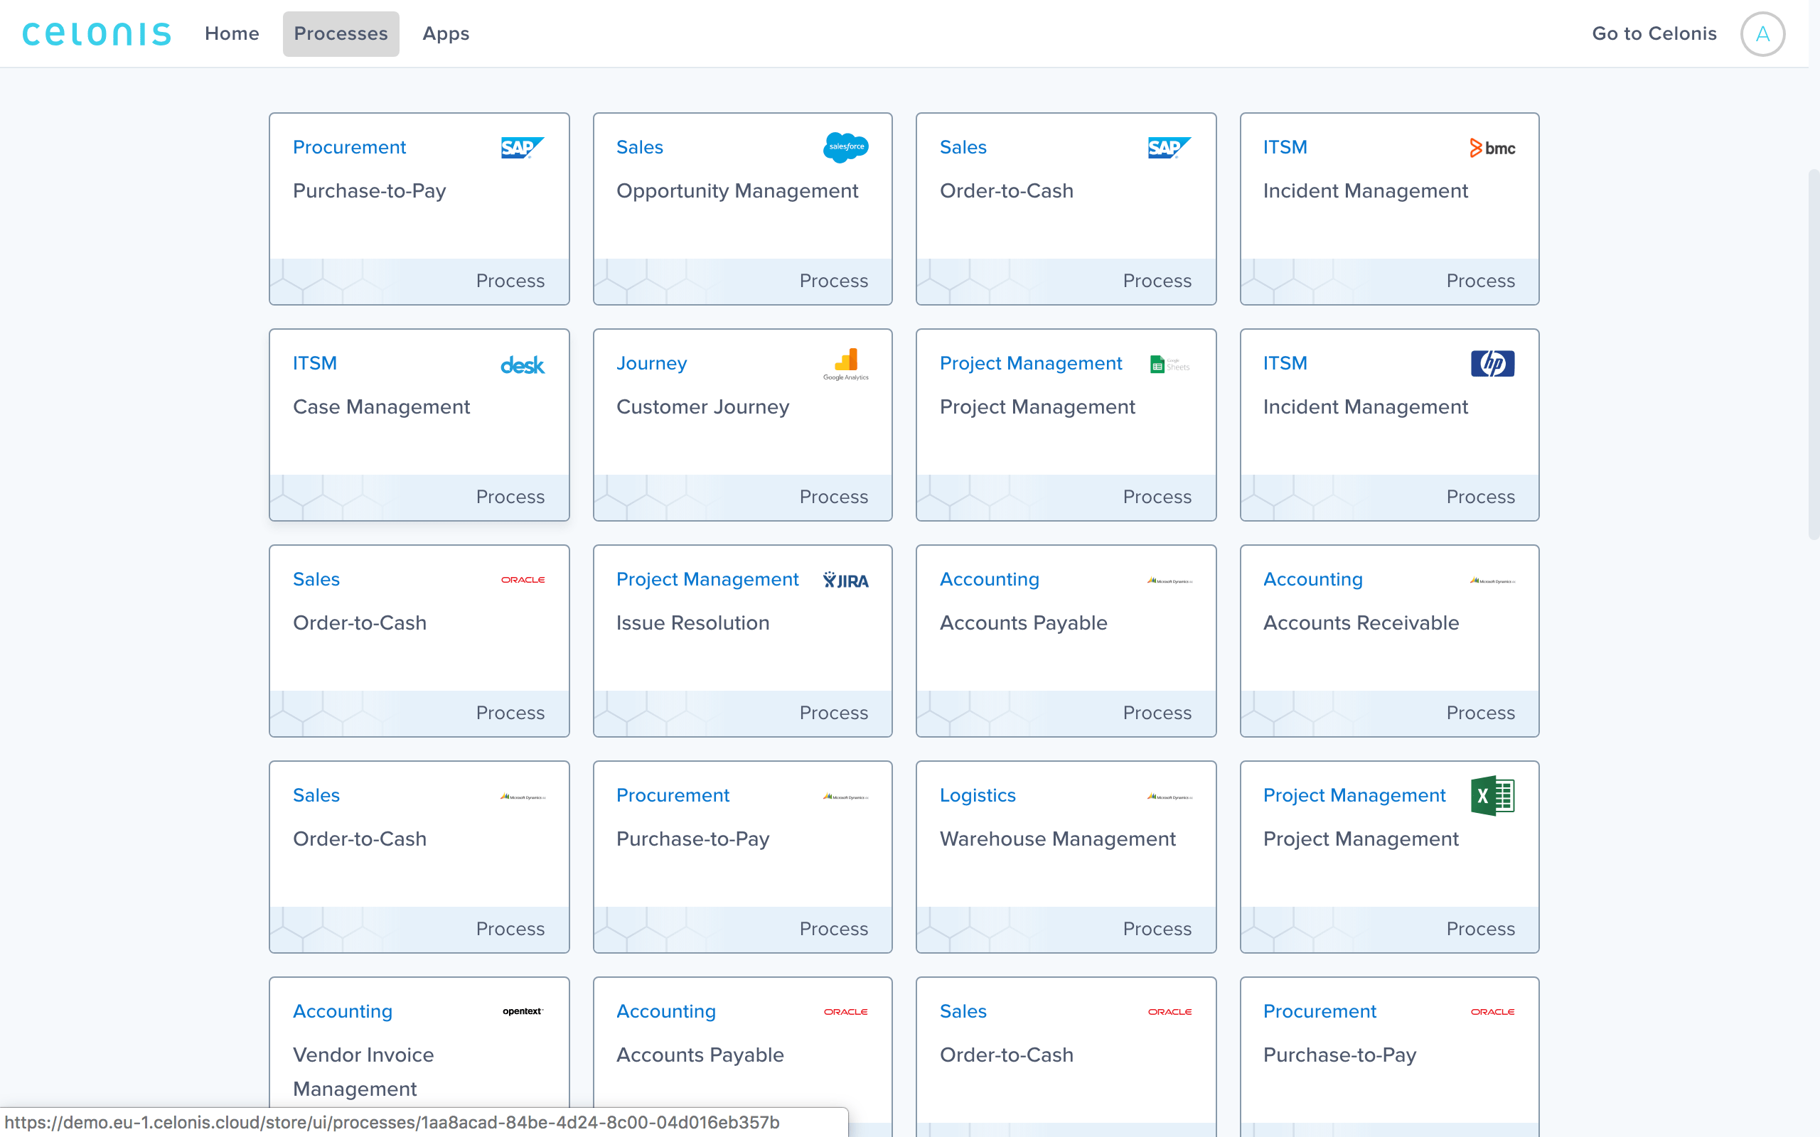
Task: Open the Accounts Receivable process card
Action: pyautogui.click(x=1388, y=640)
